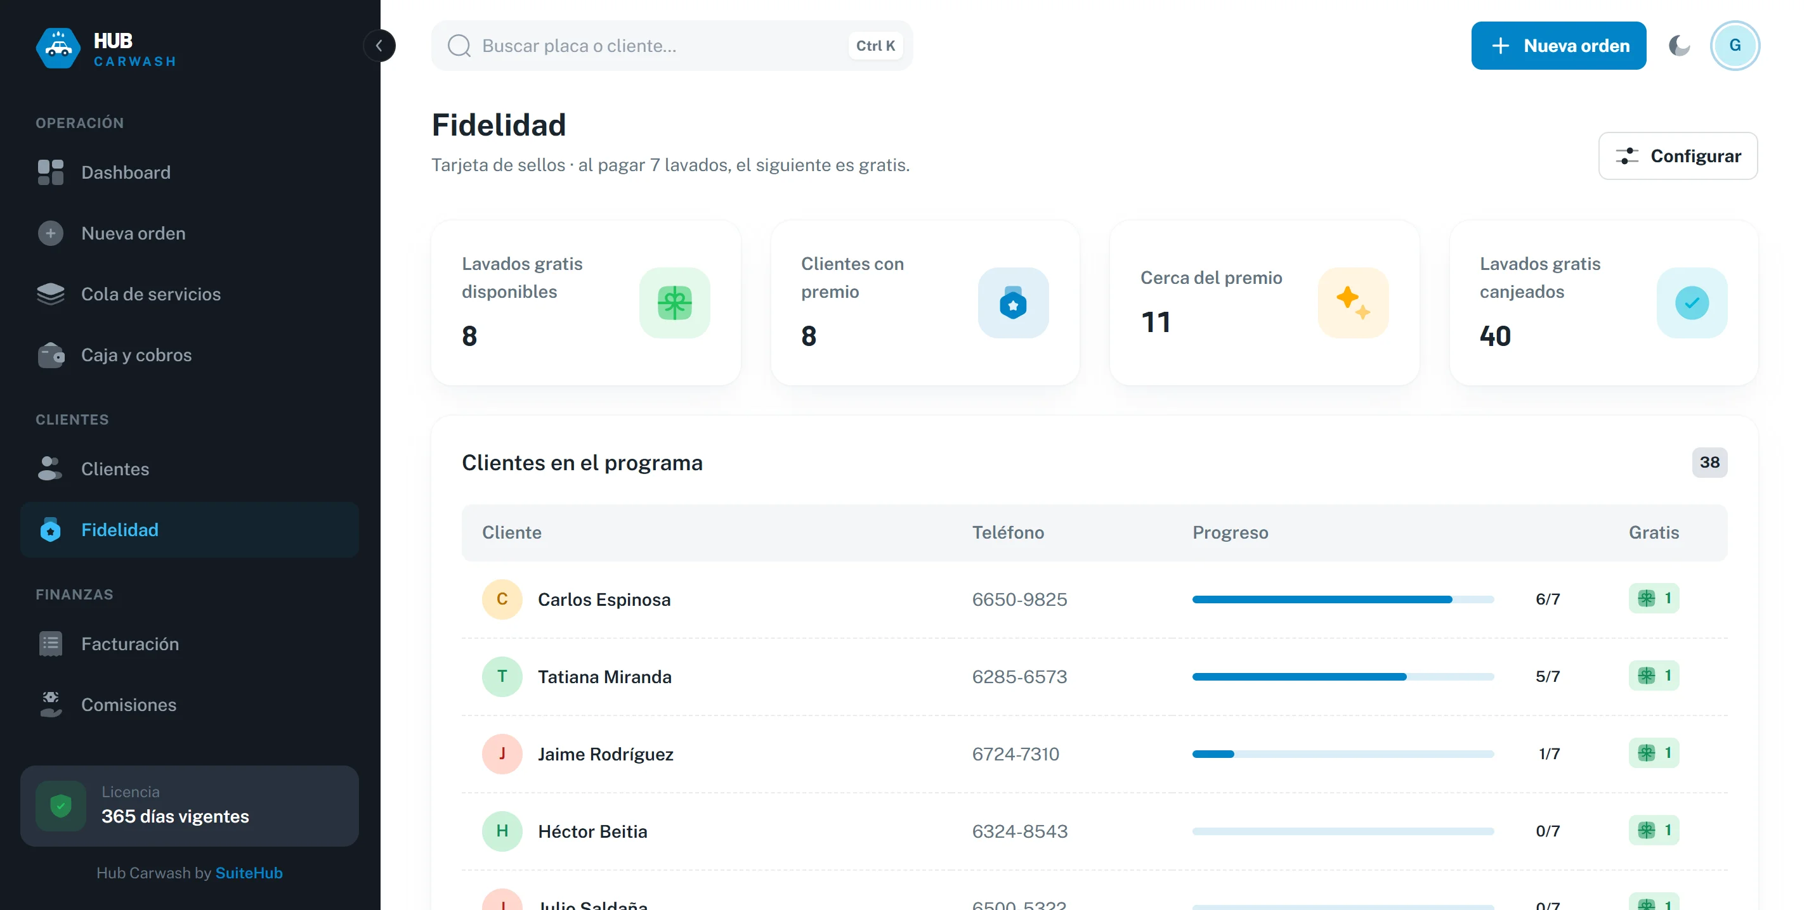Open the user avatar G menu
The image size is (1809, 910).
1735,46
